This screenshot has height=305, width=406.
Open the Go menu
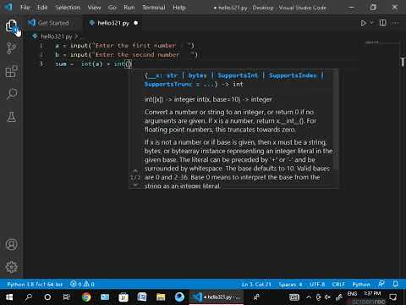tap(112, 8)
